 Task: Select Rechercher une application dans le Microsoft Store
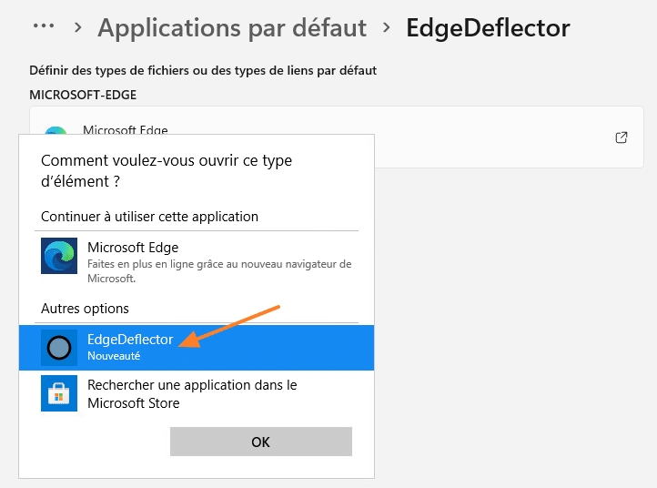(x=192, y=393)
